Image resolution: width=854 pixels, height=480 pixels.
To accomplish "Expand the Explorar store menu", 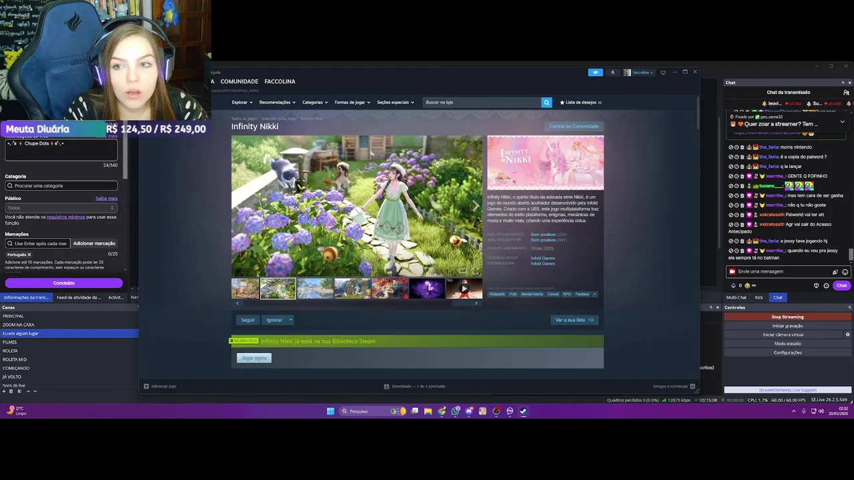I will pyautogui.click(x=242, y=102).
